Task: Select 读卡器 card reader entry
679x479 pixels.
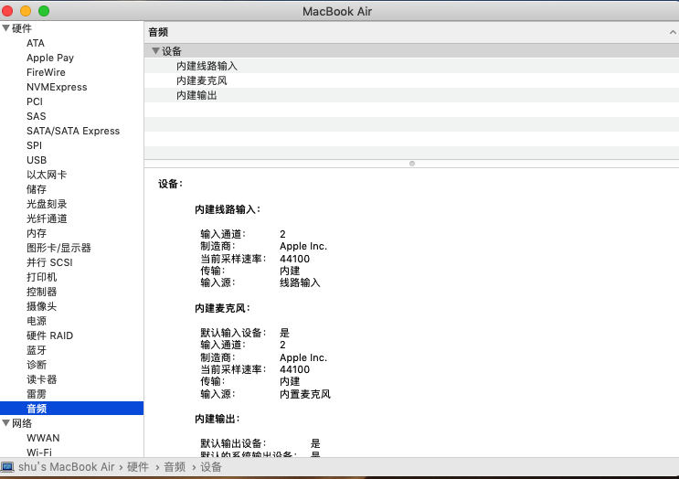Action: click(41, 380)
